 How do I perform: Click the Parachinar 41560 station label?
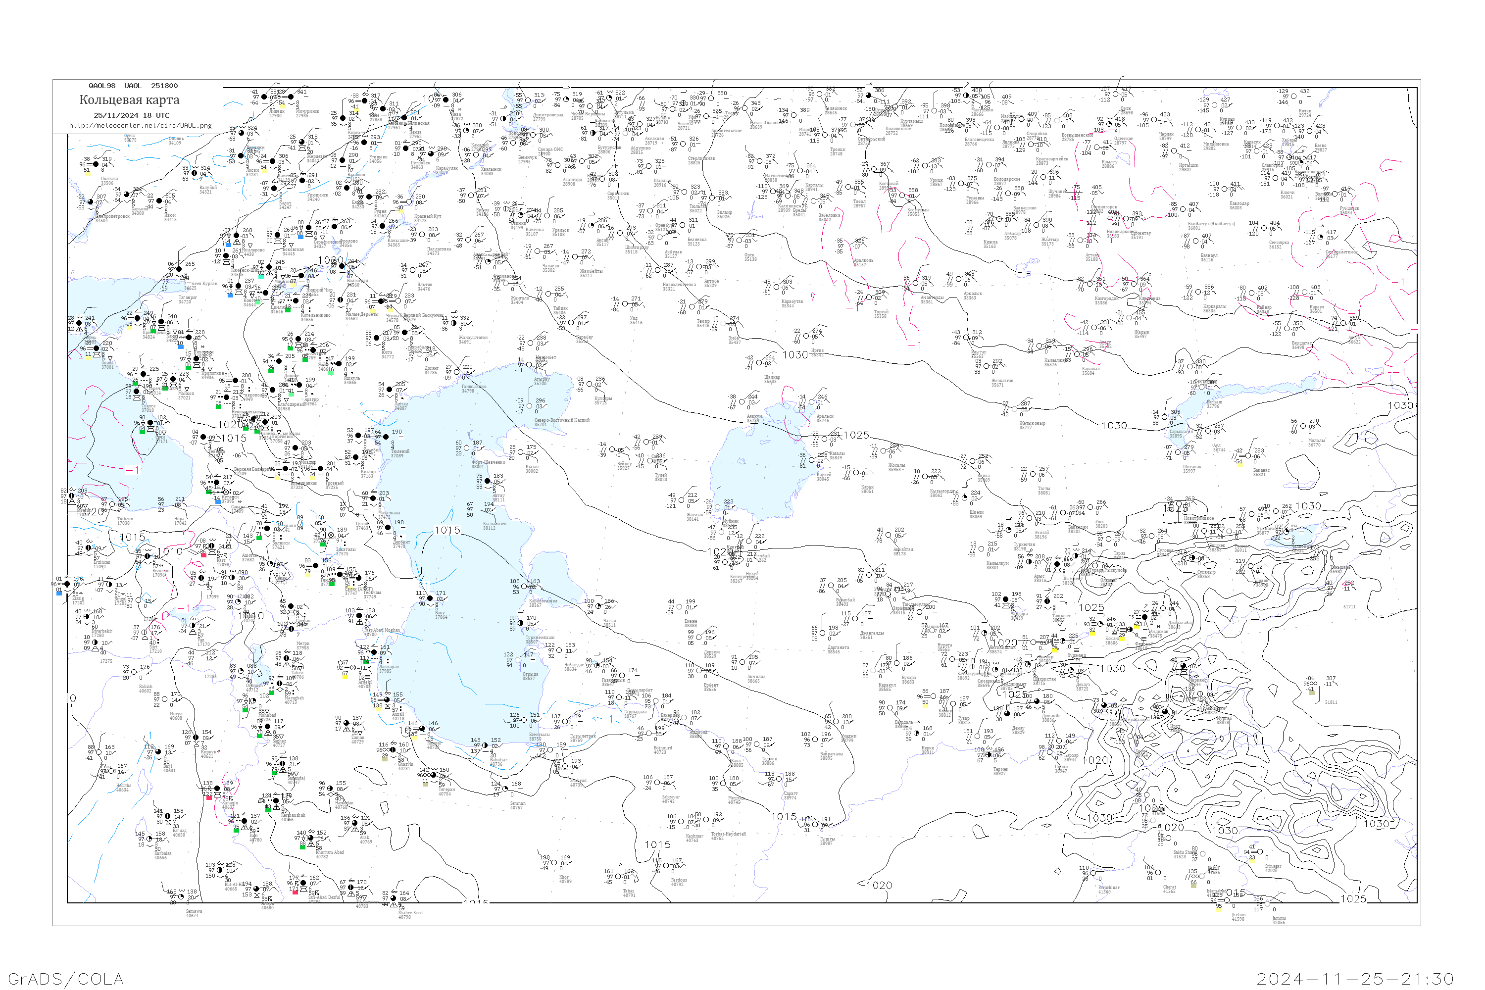[x=1108, y=890]
